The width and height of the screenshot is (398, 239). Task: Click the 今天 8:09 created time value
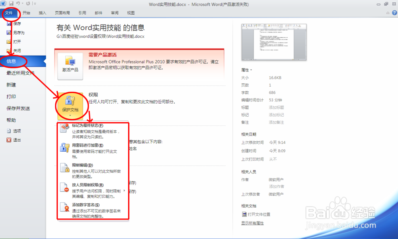click(x=277, y=151)
